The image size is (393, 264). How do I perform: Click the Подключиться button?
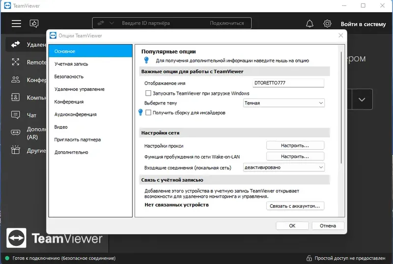coord(227,23)
